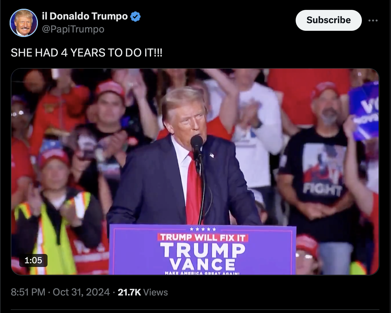View the 21.7K Views count

point(143,292)
